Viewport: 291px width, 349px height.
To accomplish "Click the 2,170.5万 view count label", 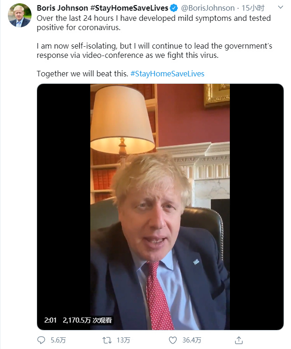I will [x=87, y=320].
